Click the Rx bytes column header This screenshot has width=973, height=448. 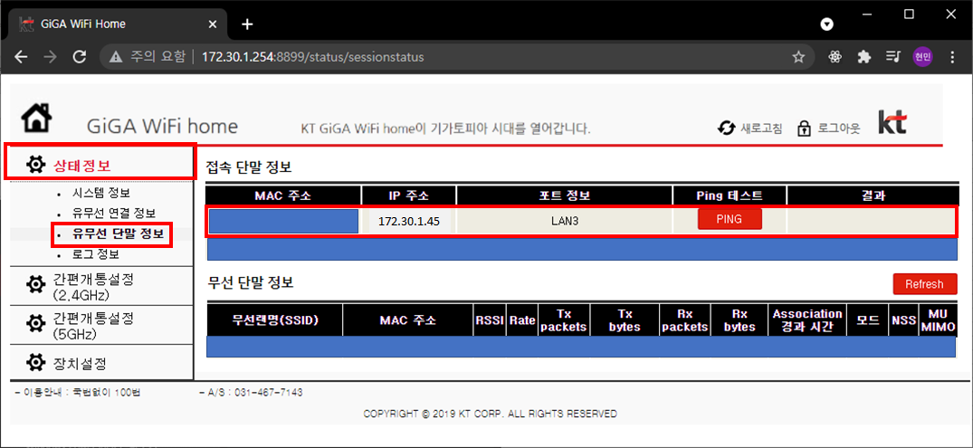click(x=739, y=320)
